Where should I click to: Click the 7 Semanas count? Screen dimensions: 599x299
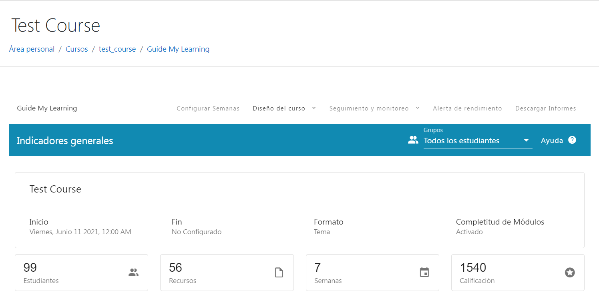point(318,267)
